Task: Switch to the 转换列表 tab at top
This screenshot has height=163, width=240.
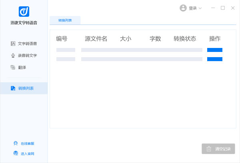Action: pos(65,20)
